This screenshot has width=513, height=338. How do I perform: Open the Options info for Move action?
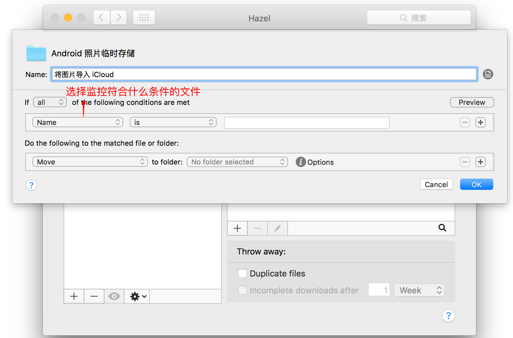[x=301, y=162]
